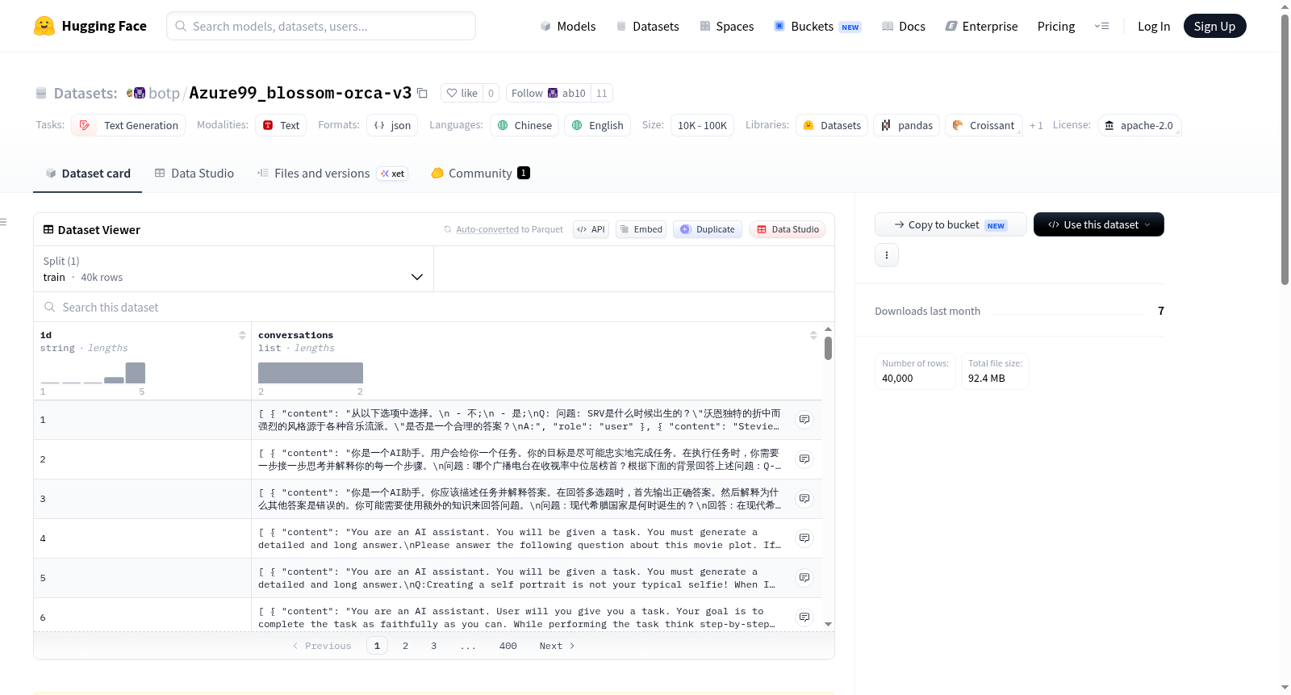Go to Models in top navigation

568,27
